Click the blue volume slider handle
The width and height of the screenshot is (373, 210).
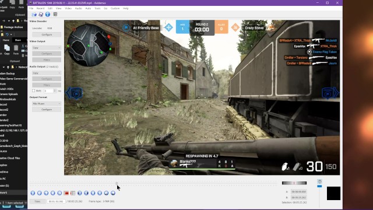320,186
